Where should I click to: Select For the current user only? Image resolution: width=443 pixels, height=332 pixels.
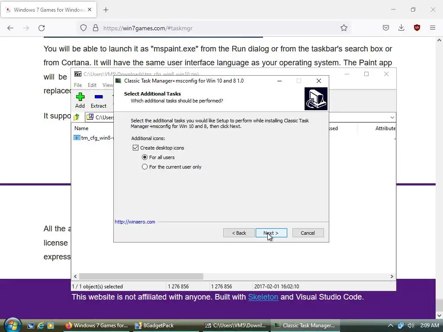click(x=144, y=167)
